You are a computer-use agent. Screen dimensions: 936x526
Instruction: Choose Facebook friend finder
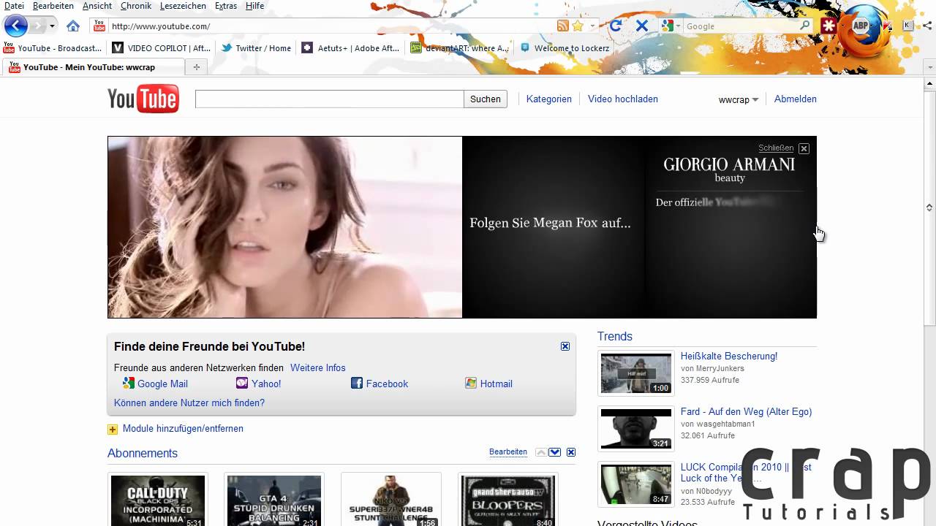(380, 384)
